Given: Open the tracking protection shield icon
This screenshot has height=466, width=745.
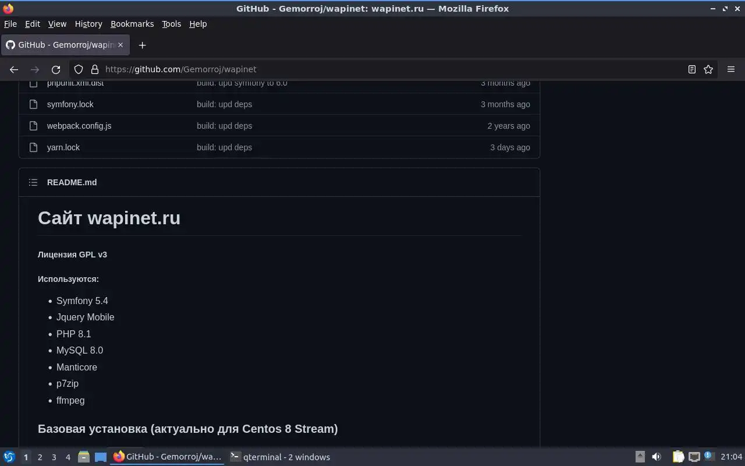Looking at the screenshot, I should pyautogui.click(x=79, y=69).
